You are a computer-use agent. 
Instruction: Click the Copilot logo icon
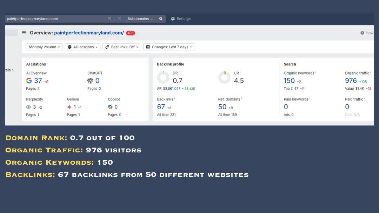point(110,107)
